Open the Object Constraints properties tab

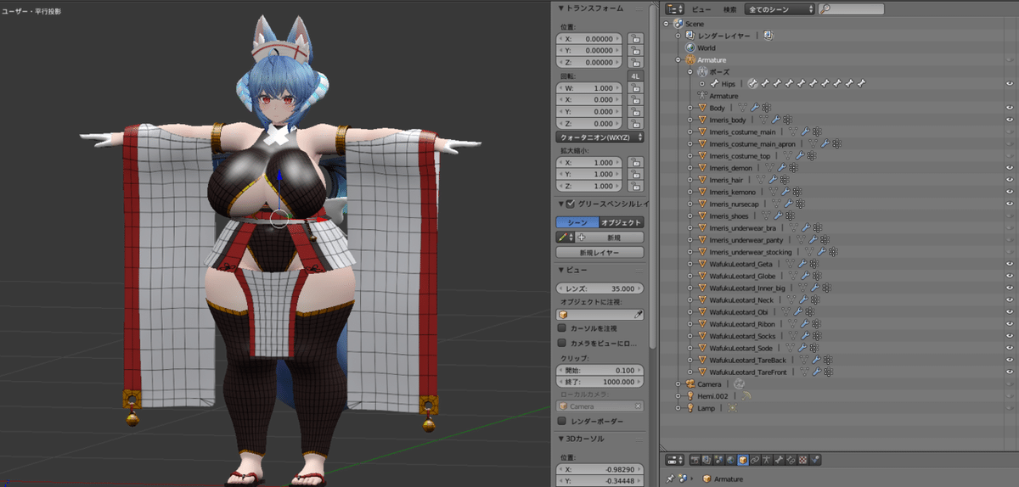[x=755, y=460]
